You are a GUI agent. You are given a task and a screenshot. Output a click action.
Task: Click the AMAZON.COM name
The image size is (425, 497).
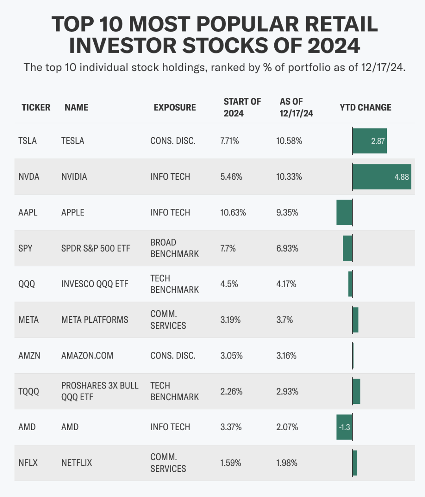87,355
